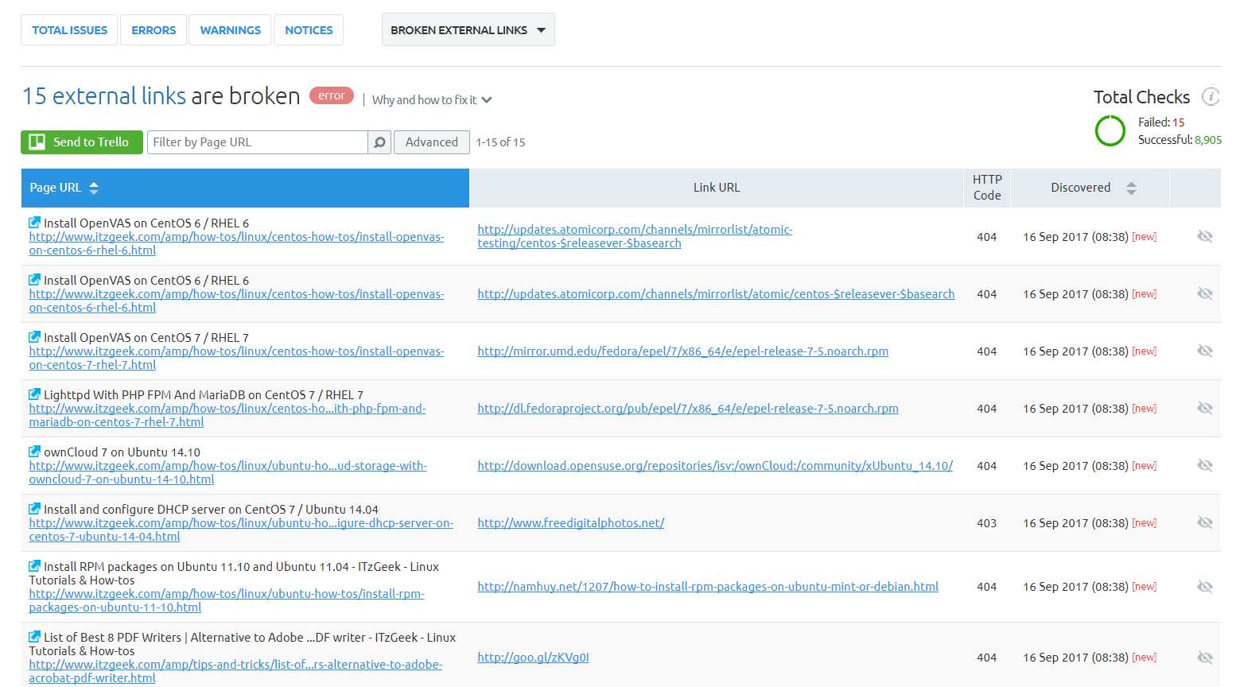
Task: Open the OpenVAS centos-7-rhel-7 page URL
Action: (x=236, y=358)
